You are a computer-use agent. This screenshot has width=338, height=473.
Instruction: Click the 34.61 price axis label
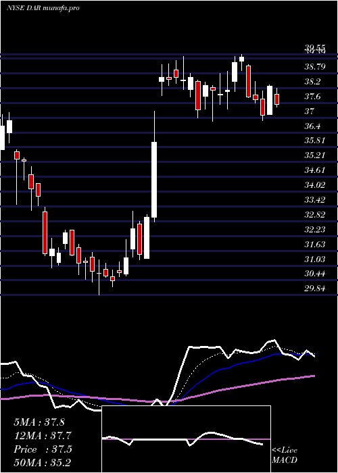click(x=315, y=170)
